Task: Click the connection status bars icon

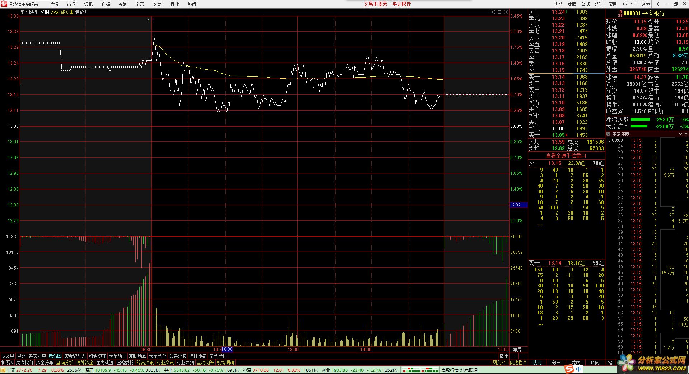Action: pos(420,370)
